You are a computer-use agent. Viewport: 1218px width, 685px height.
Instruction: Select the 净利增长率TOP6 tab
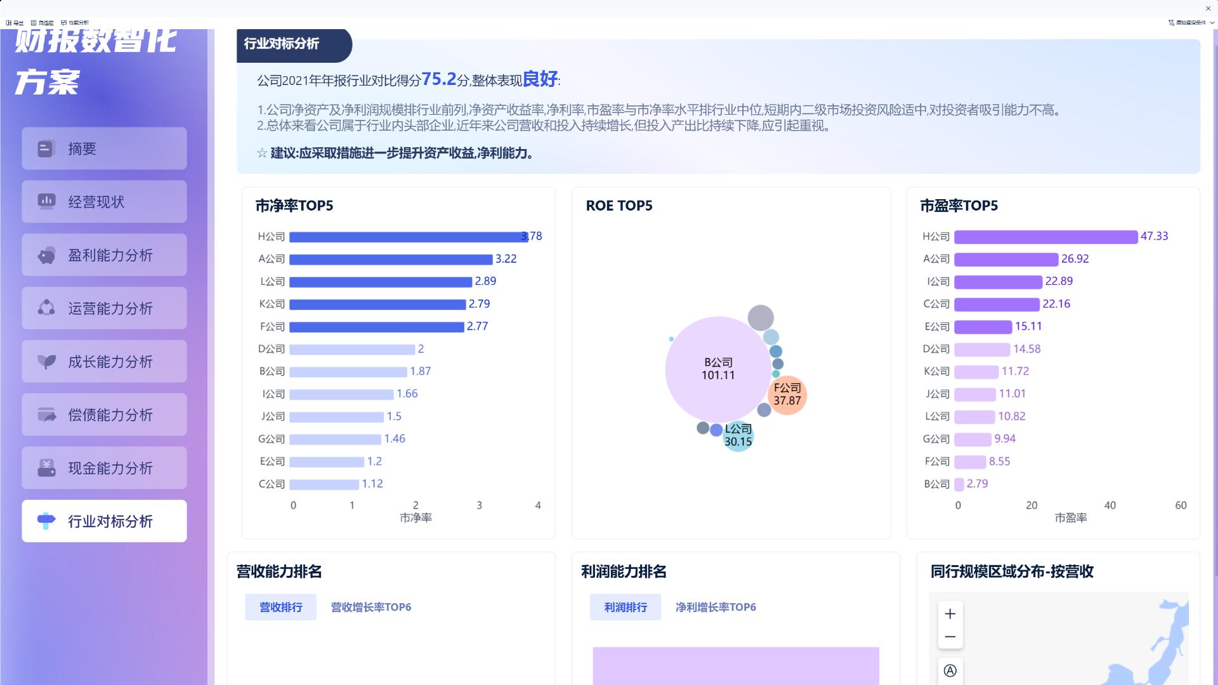tap(716, 607)
